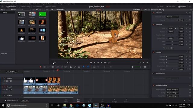The height and width of the screenshot is (108, 193).
Task: Select the thumbs-up clip thumbnail in pool
Action: (x=21, y=38)
